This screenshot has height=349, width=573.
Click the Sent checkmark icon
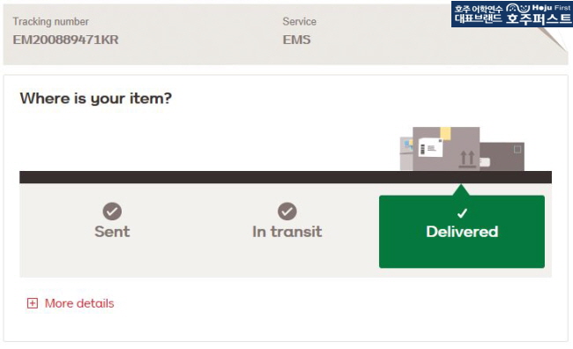[x=112, y=212]
